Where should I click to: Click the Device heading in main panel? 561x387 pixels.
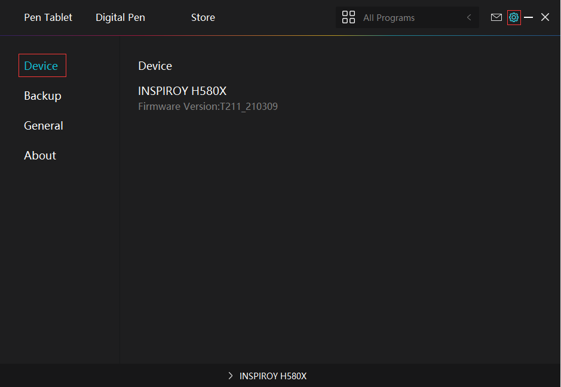tap(155, 66)
